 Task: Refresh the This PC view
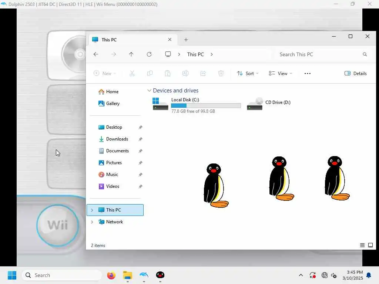point(149,54)
